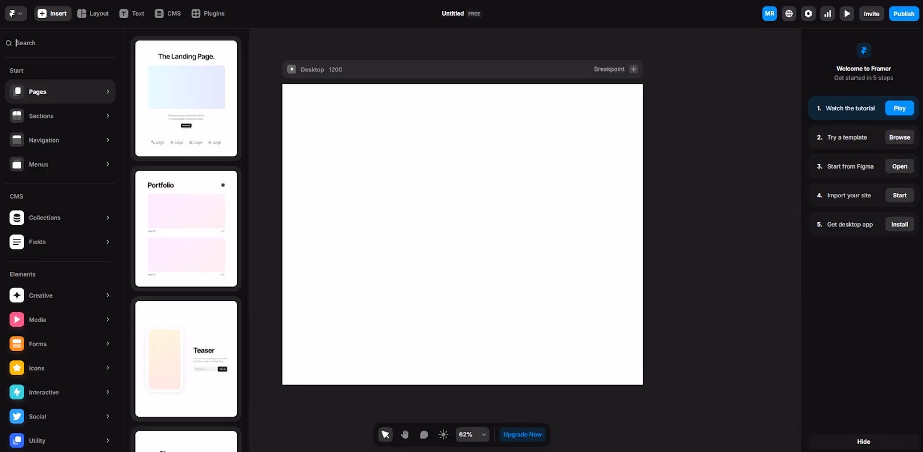Open the Interactive lightning icon

tap(17, 392)
